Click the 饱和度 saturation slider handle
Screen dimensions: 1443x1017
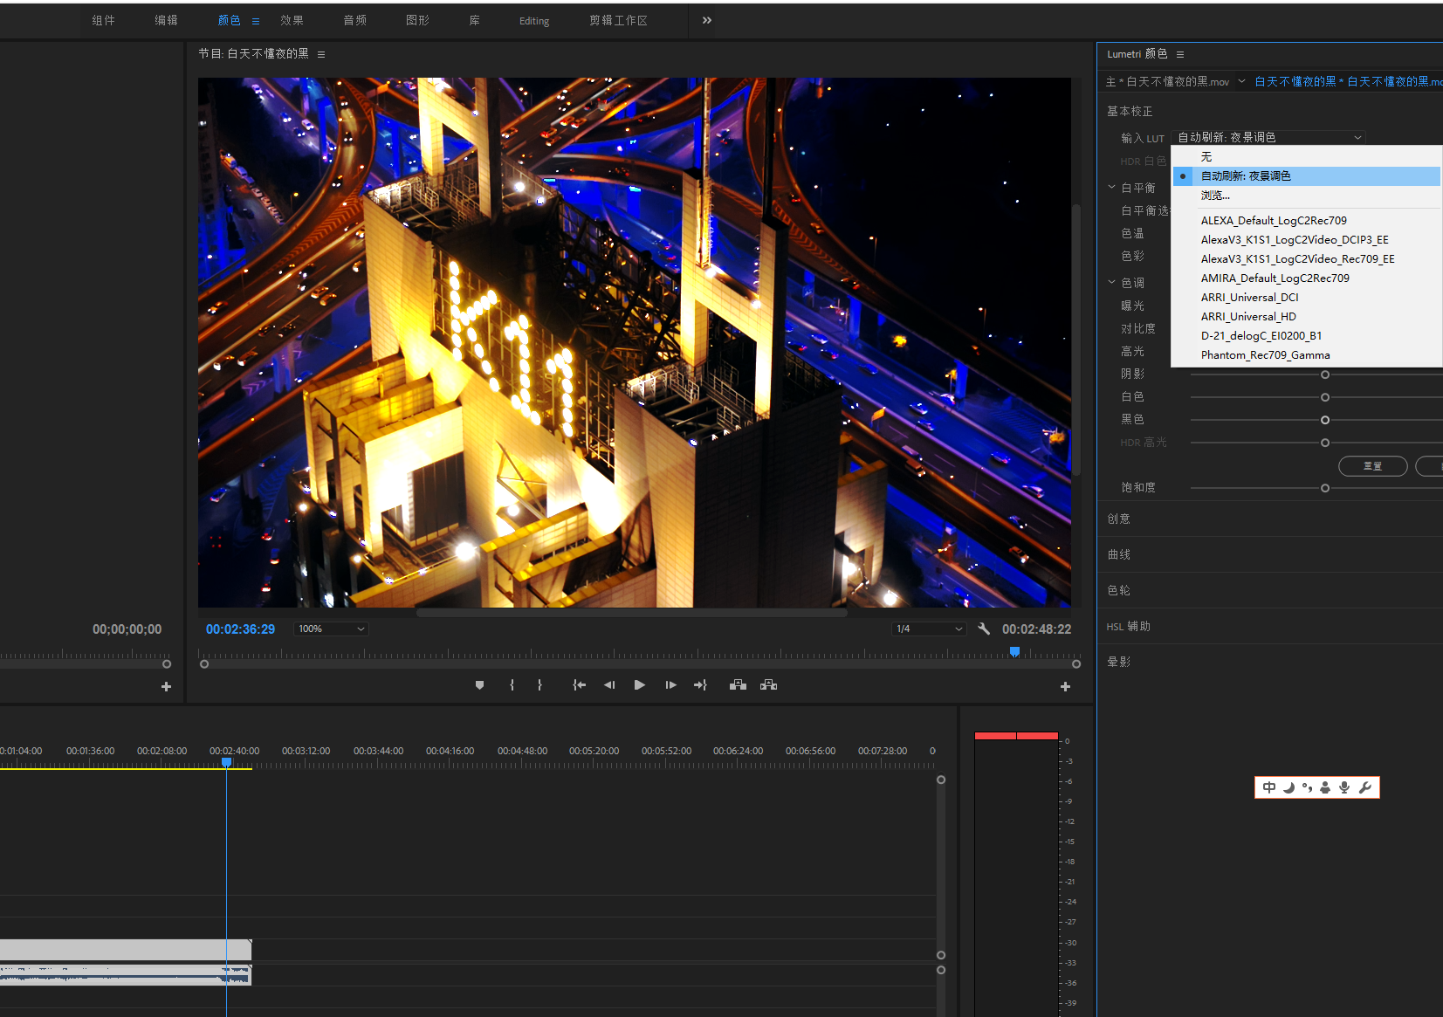(1325, 488)
